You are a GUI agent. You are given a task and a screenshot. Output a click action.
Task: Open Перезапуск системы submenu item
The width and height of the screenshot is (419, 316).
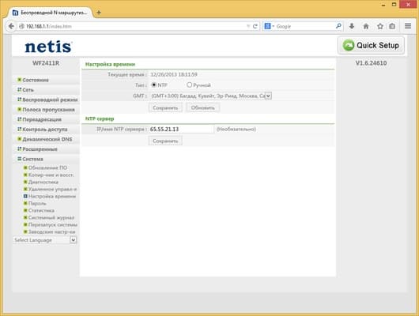[x=51, y=224]
